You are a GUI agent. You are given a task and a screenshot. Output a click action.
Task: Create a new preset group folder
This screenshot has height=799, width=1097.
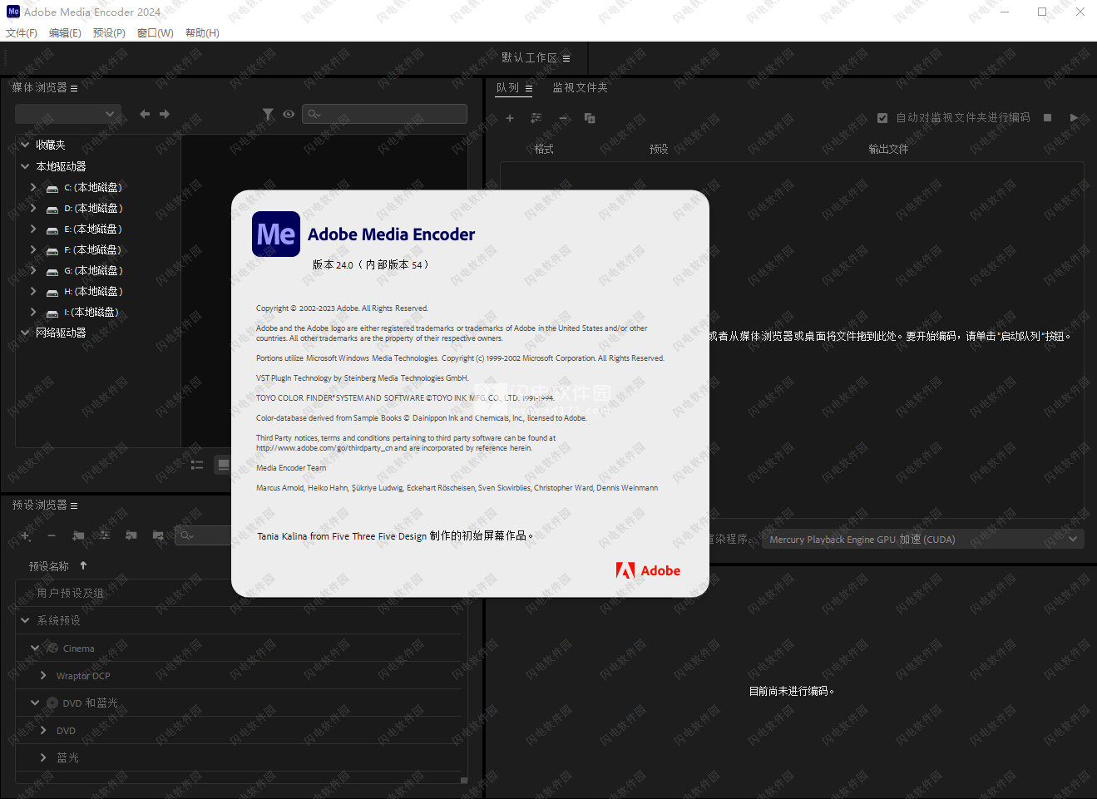point(78,535)
